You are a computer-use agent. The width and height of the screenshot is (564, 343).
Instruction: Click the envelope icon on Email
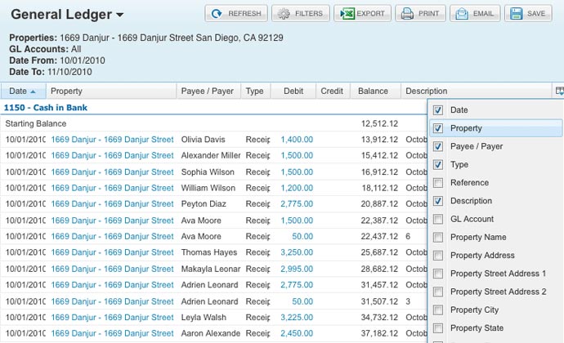pos(462,14)
